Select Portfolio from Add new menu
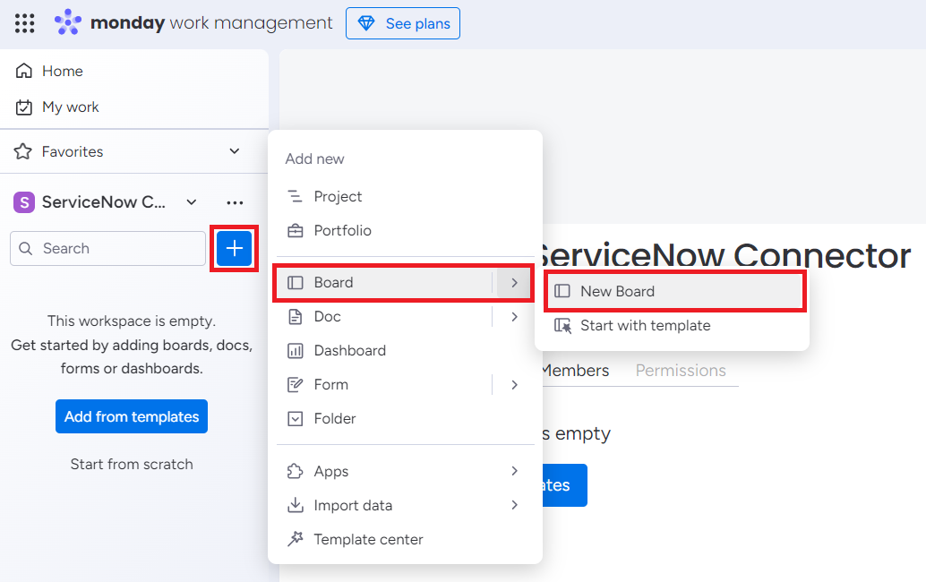 click(x=405, y=231)
